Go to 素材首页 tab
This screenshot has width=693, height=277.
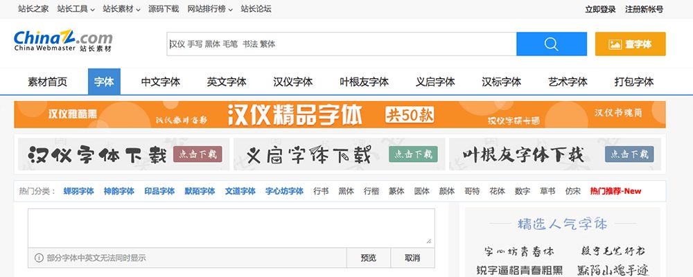(x=47, y=82)
